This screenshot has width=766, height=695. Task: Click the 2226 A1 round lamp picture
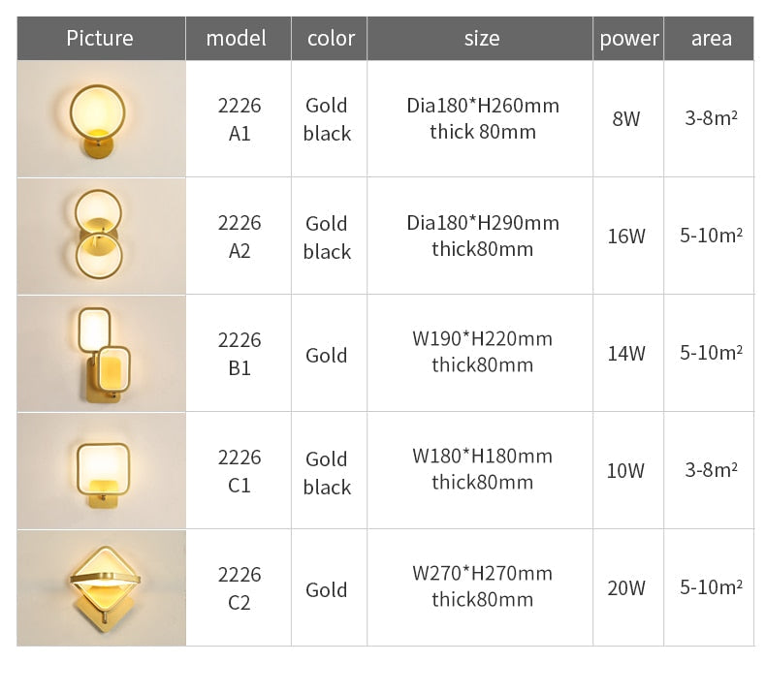[101, 118]
